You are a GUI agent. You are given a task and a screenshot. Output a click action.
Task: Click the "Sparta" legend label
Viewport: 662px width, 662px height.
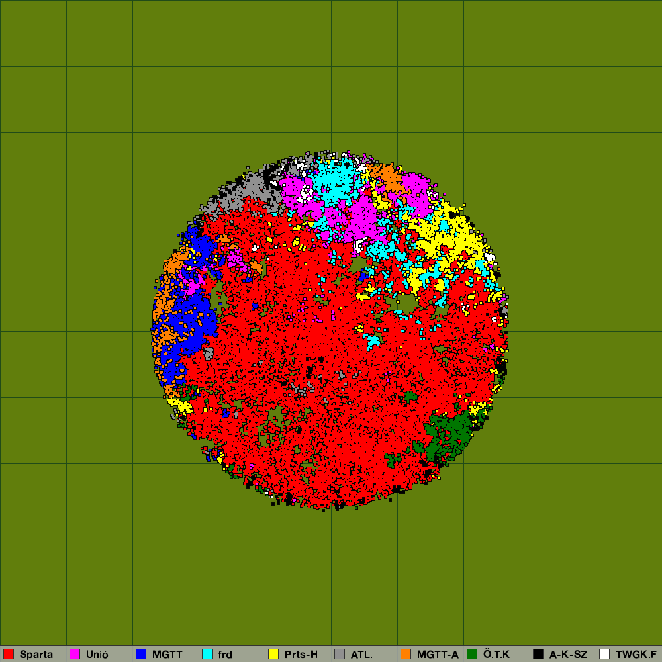tap(36, 655)
